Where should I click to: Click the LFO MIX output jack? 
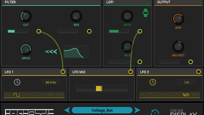131,72
